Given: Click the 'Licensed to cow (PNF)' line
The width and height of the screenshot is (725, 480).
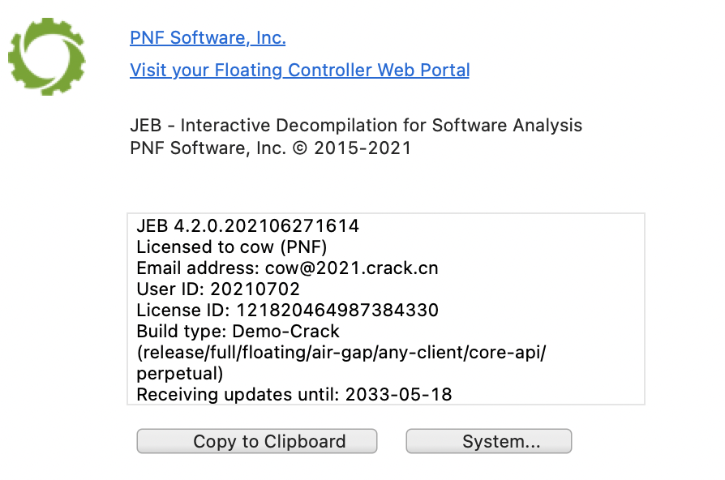Looking at the screenshot, I should pos(232,247).
